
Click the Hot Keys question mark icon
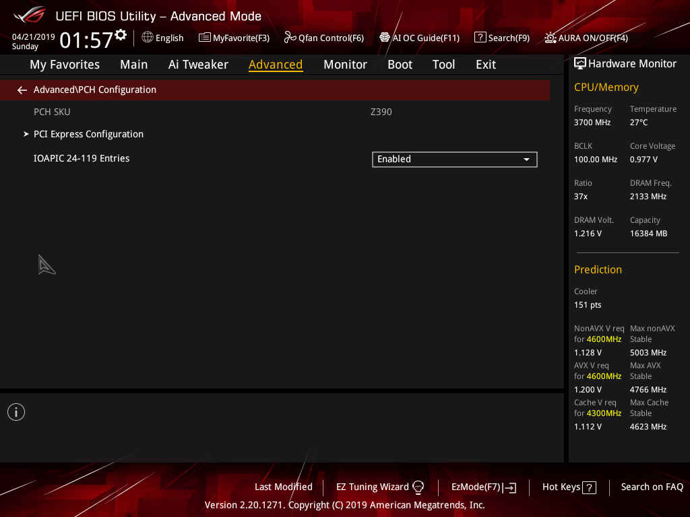[589, 487]
